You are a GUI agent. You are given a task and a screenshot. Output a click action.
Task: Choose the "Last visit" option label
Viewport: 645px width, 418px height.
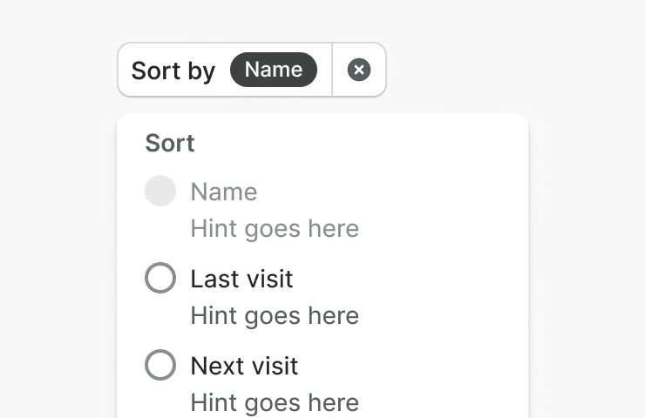click(241, 279)
